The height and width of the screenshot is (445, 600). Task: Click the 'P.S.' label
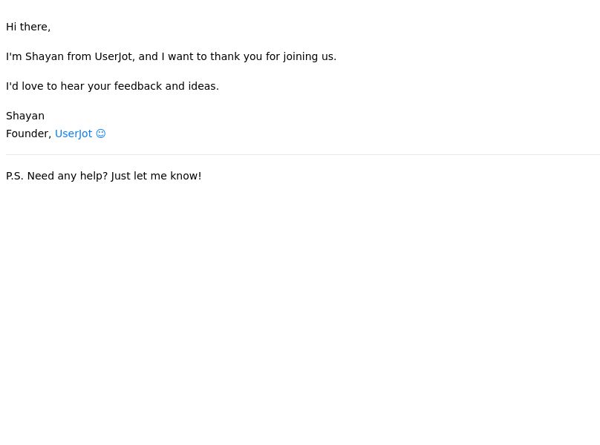(15, 176)
